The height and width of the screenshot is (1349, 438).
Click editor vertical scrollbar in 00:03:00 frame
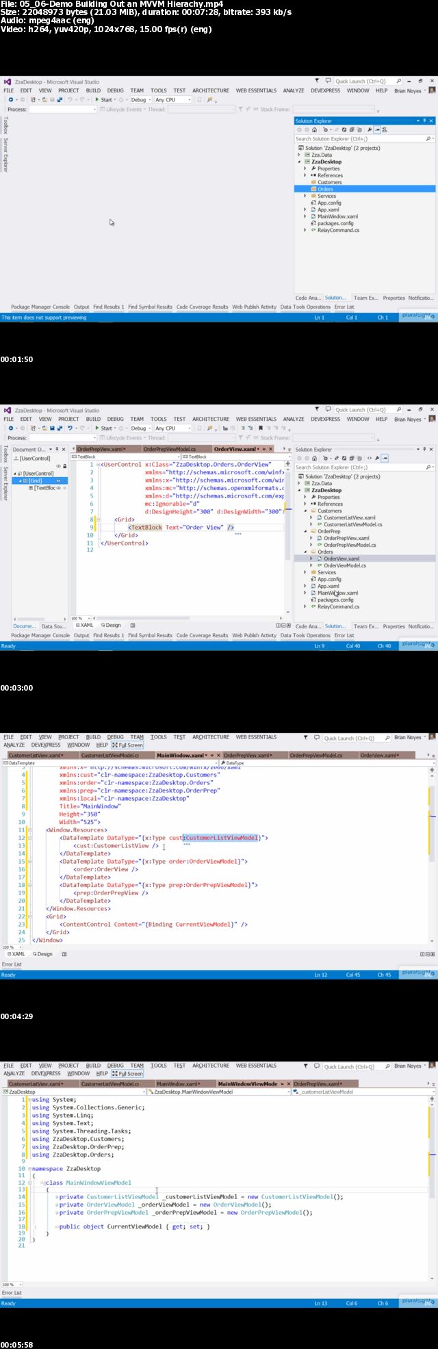pos(289,537)
